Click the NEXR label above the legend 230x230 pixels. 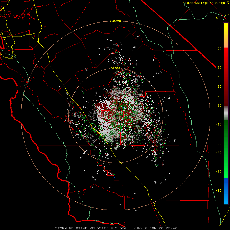coord(225,15)
